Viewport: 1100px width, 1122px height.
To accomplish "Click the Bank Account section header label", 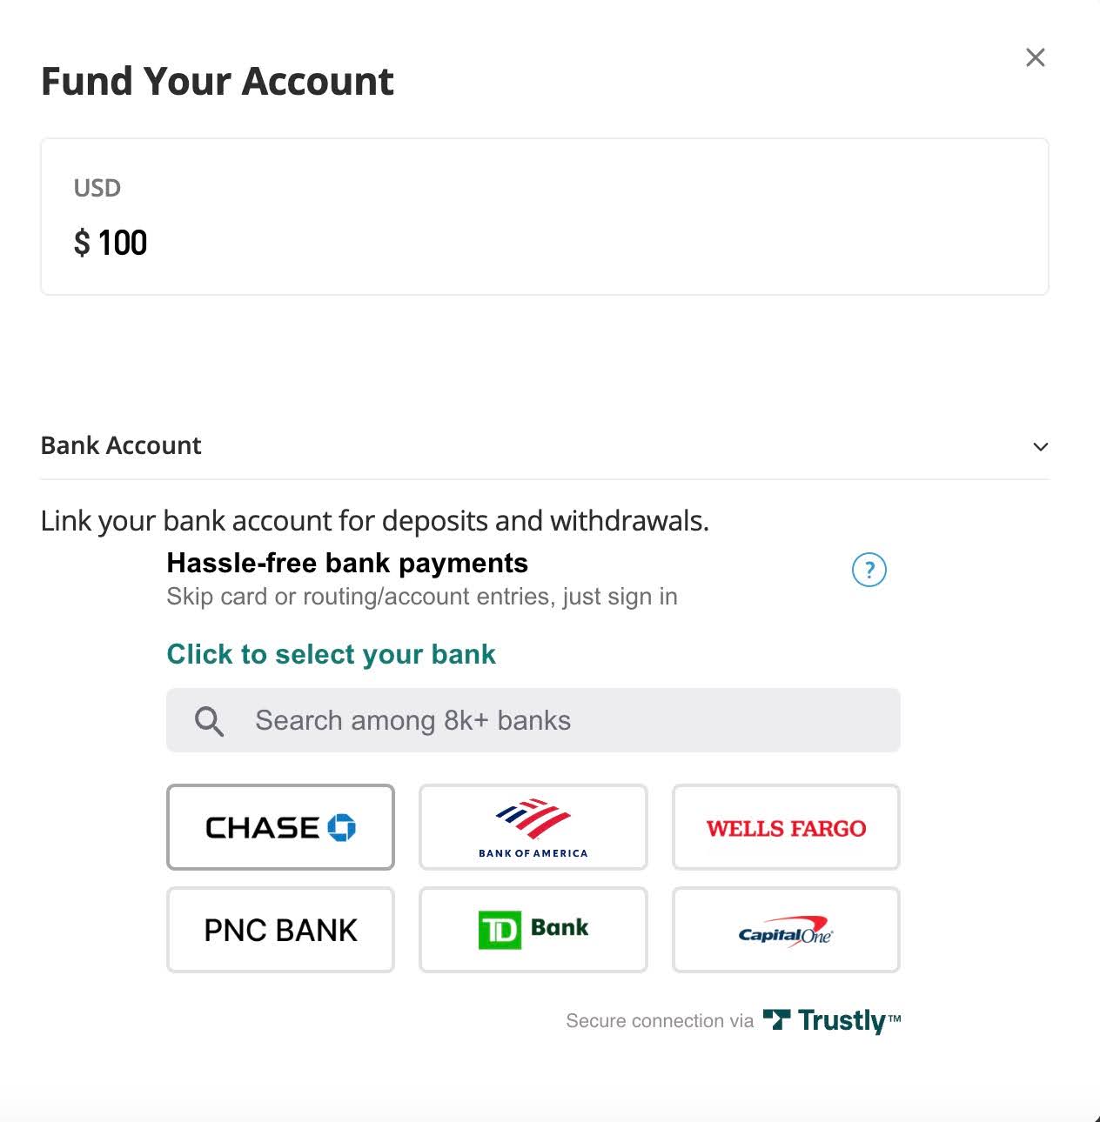I will click(x=121, y=445).
